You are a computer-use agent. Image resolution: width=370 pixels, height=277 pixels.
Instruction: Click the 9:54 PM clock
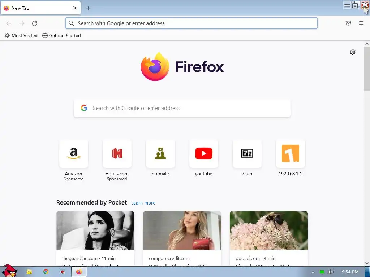tap(350, 272)
